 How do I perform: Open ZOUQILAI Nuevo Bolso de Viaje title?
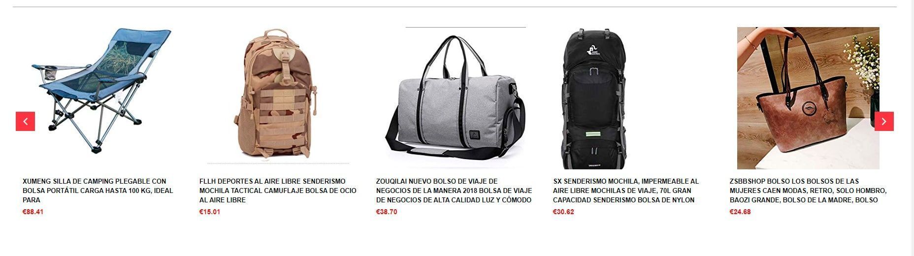coord(454,191)
